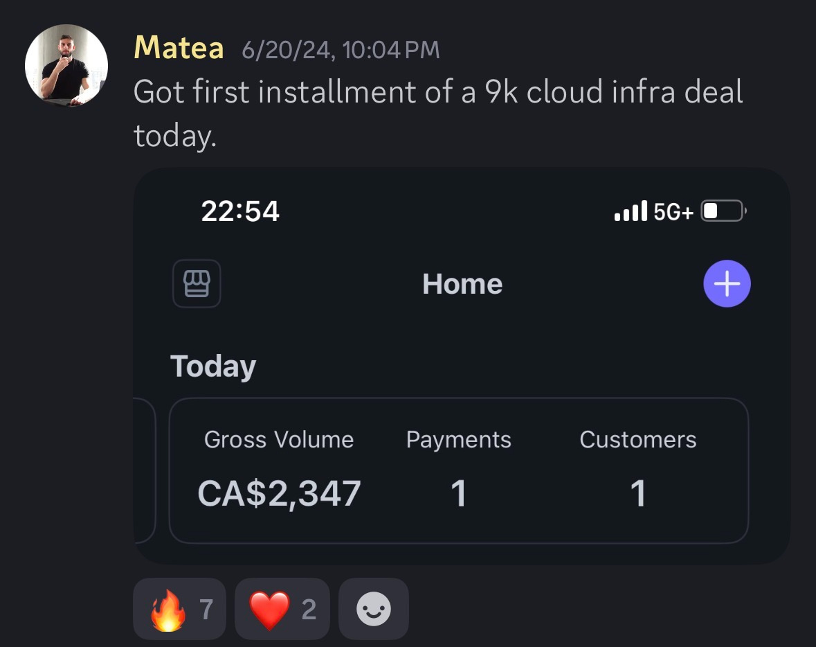Click the CA$2,347 gross volume amount
The image size is (816, 647).
point(279,493)
